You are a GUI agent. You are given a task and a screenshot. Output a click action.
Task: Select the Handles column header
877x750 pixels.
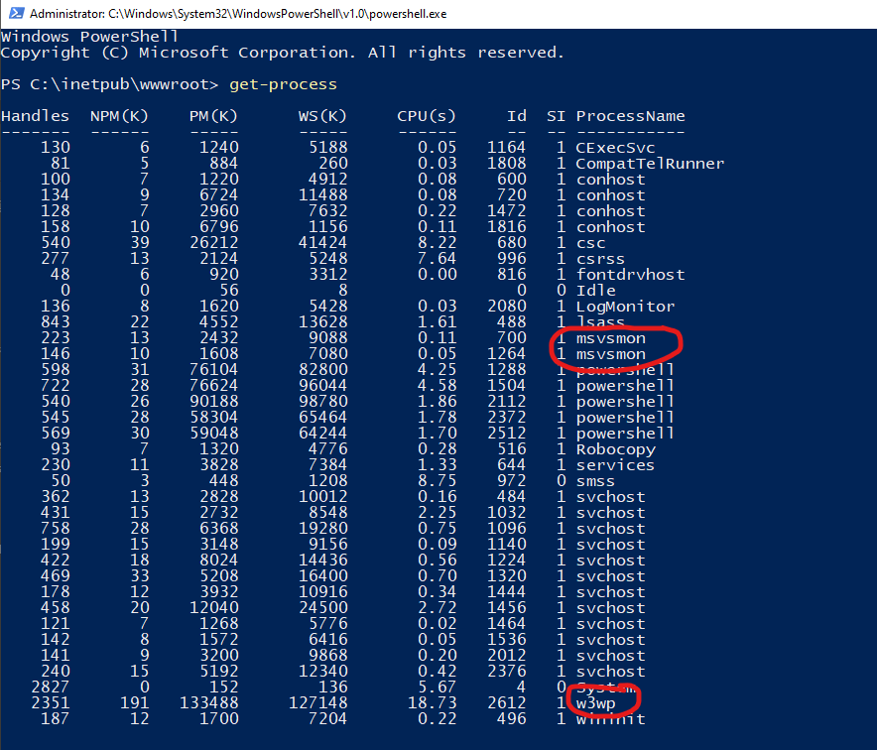tap(36, 116)
